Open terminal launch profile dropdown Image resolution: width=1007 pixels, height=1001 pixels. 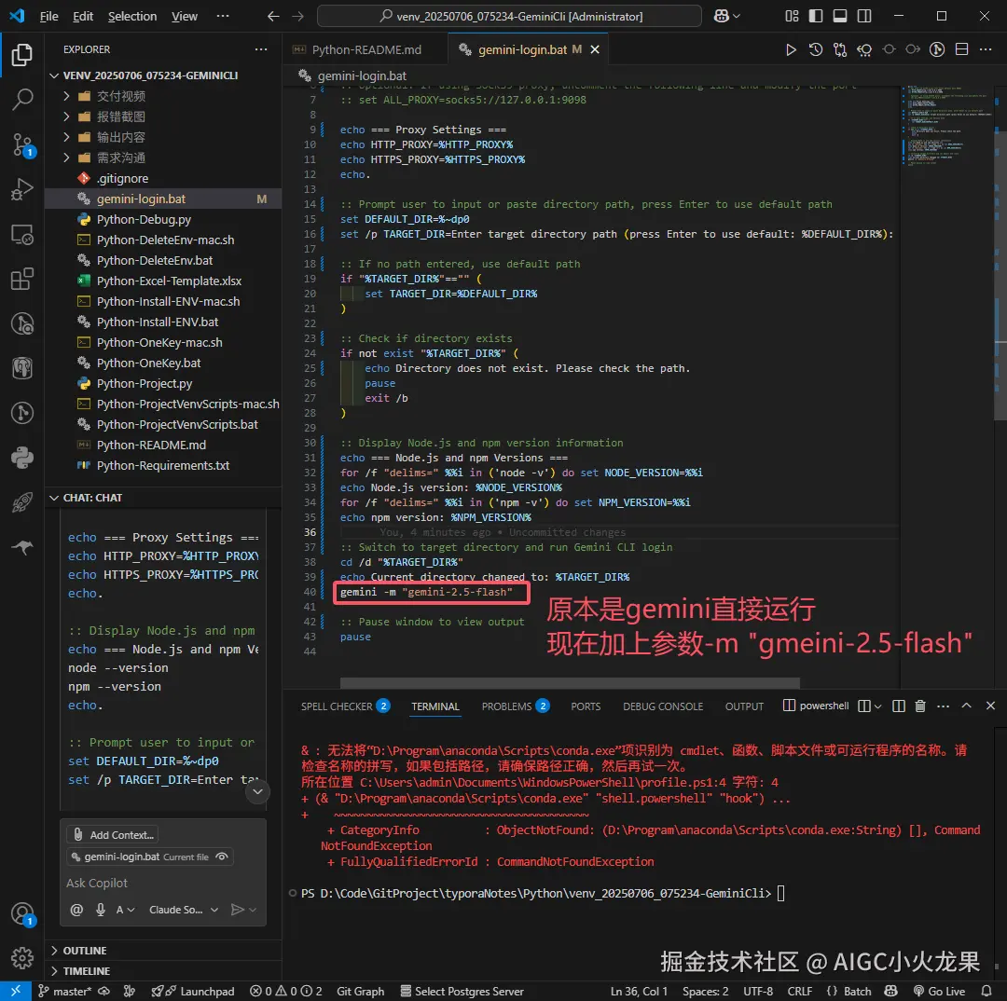878,706
